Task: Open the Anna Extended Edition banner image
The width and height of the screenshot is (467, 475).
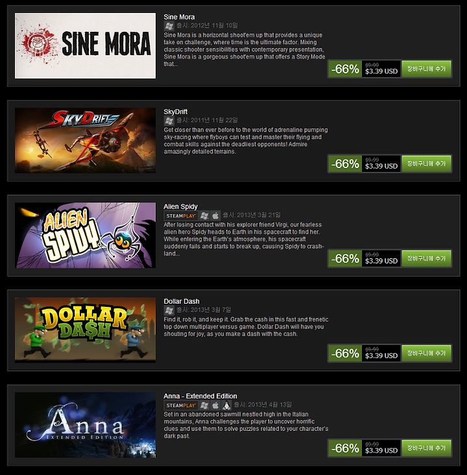Action: click(86, 425)
